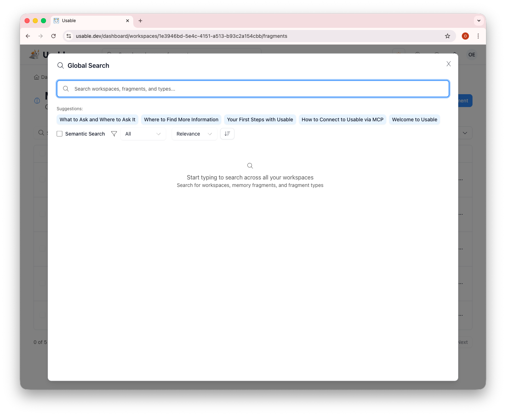The height and width of the screenshot is (416, 506).
Task: Click the filter funnel icon beside Semantic Search
Action: pos(114,133)
